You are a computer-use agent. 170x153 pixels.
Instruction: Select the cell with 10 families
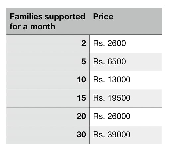coord(48,80)
